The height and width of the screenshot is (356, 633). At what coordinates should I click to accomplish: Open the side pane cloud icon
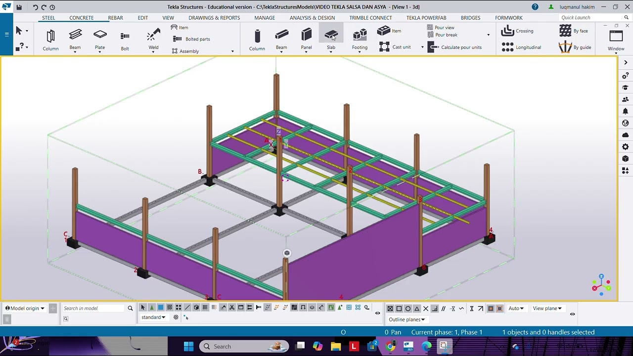tap(626, 135)
